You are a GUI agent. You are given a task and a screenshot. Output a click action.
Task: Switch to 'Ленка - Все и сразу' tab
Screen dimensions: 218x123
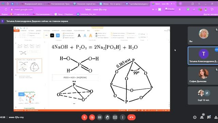pos(111,4)
